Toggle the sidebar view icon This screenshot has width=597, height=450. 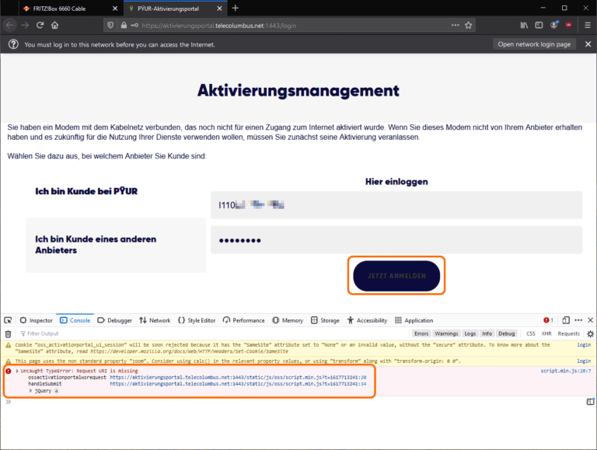[x=539, y=25]
